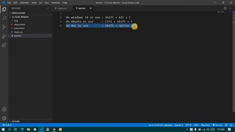Open the File menu

pos(9,3)
